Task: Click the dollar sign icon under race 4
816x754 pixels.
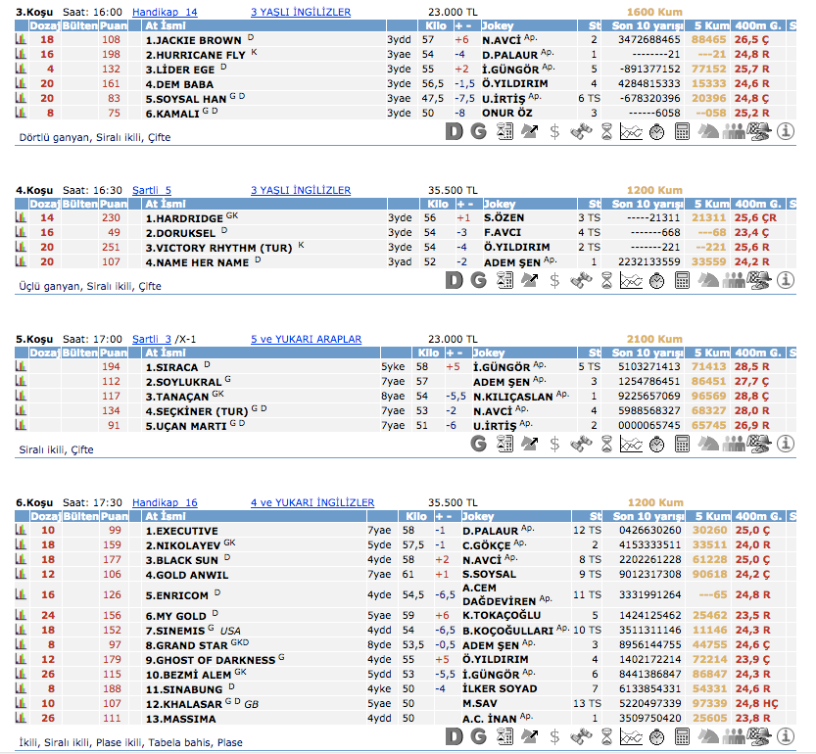Action: point(554,279)
